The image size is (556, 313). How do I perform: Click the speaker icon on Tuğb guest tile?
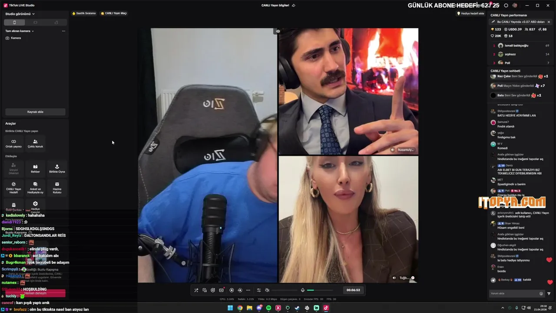[394, 278]
